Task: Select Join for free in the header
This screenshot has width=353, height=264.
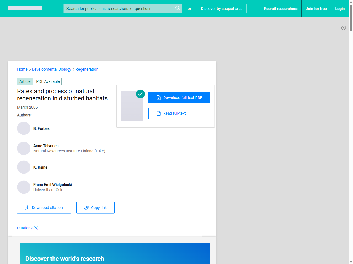Action: [316, 9]
